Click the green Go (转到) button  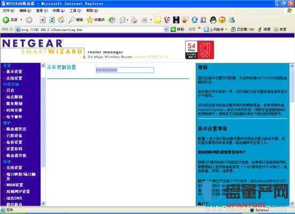coord(177,29)
